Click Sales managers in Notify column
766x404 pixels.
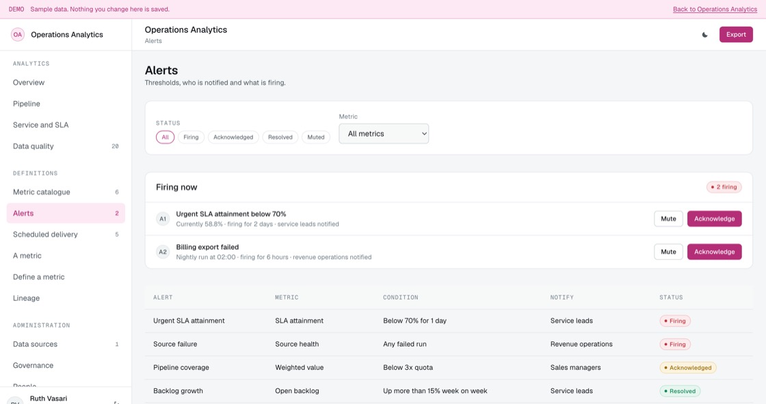click(575, 368)
